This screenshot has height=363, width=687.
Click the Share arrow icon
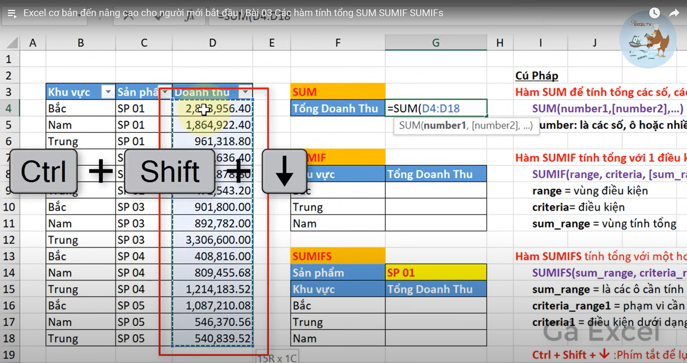coord(674,13)
